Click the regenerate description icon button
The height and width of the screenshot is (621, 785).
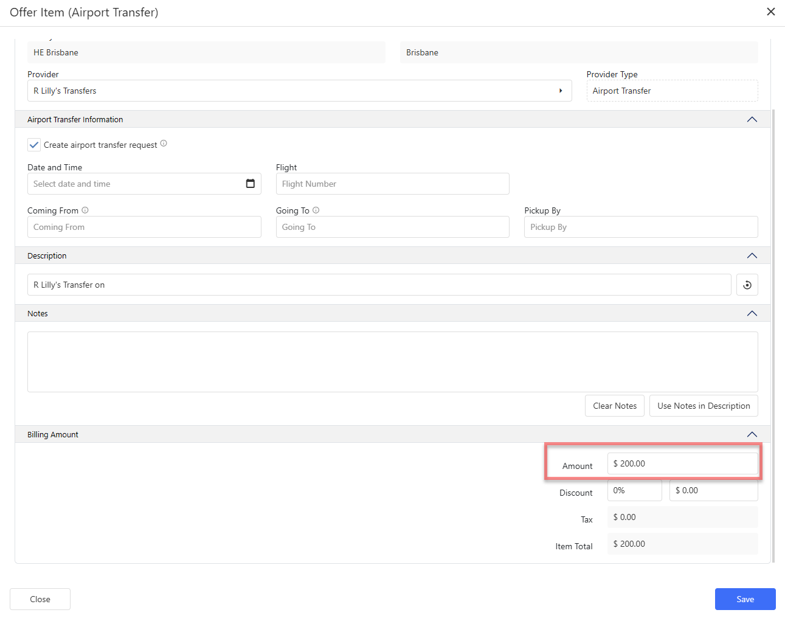747,285
